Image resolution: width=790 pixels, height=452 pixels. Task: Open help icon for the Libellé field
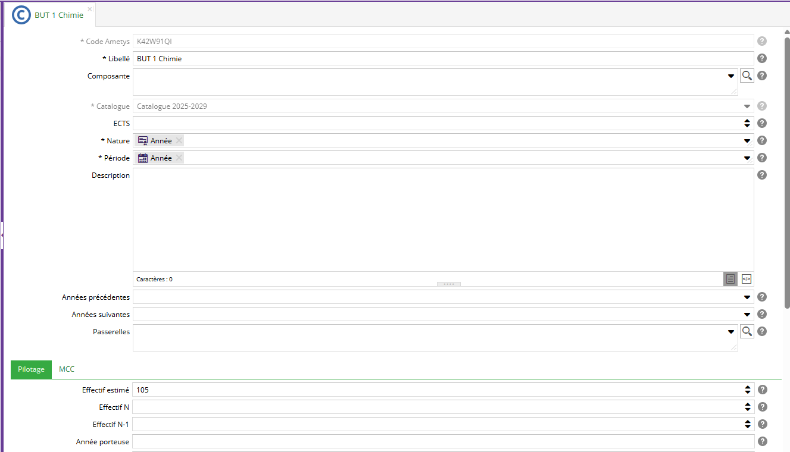[x=762, y=58]
